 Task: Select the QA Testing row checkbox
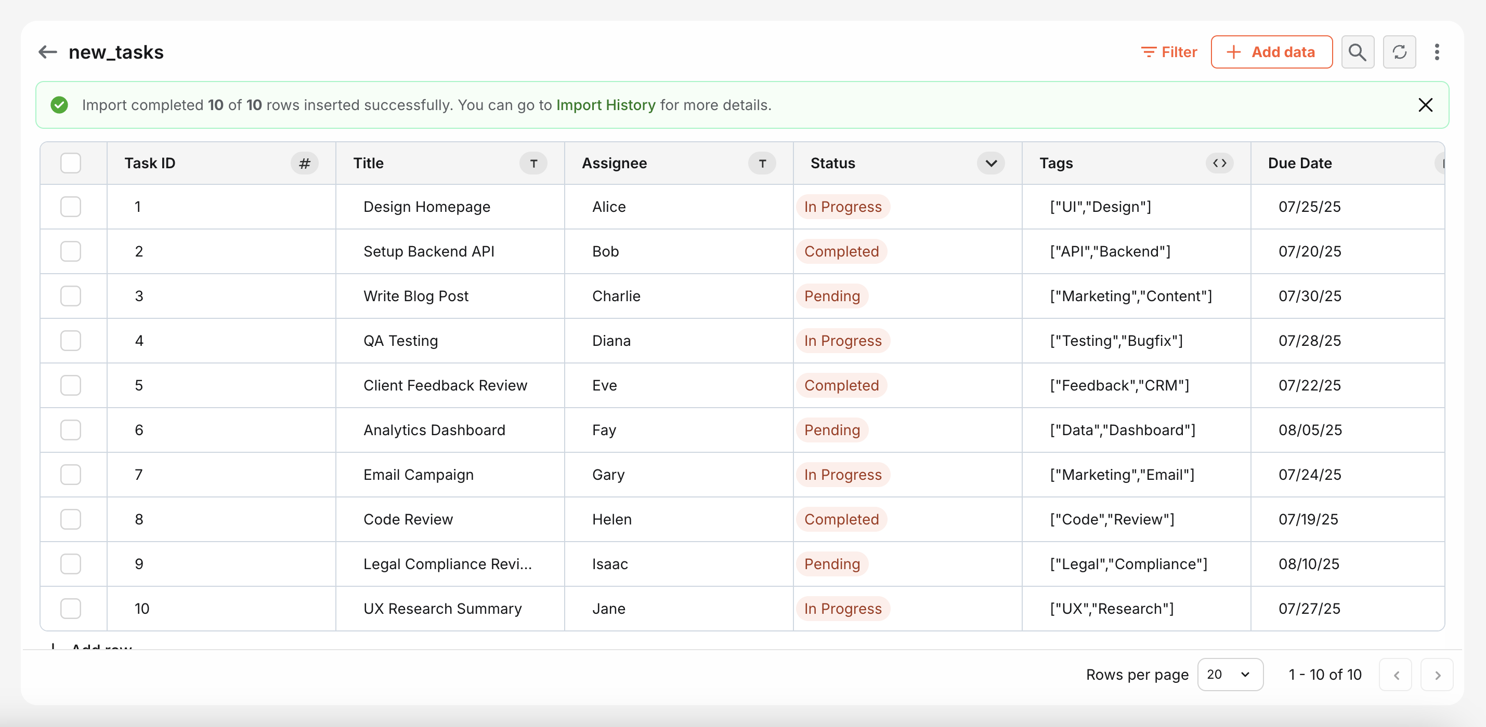pyautogui.click(x=71, y=341)
